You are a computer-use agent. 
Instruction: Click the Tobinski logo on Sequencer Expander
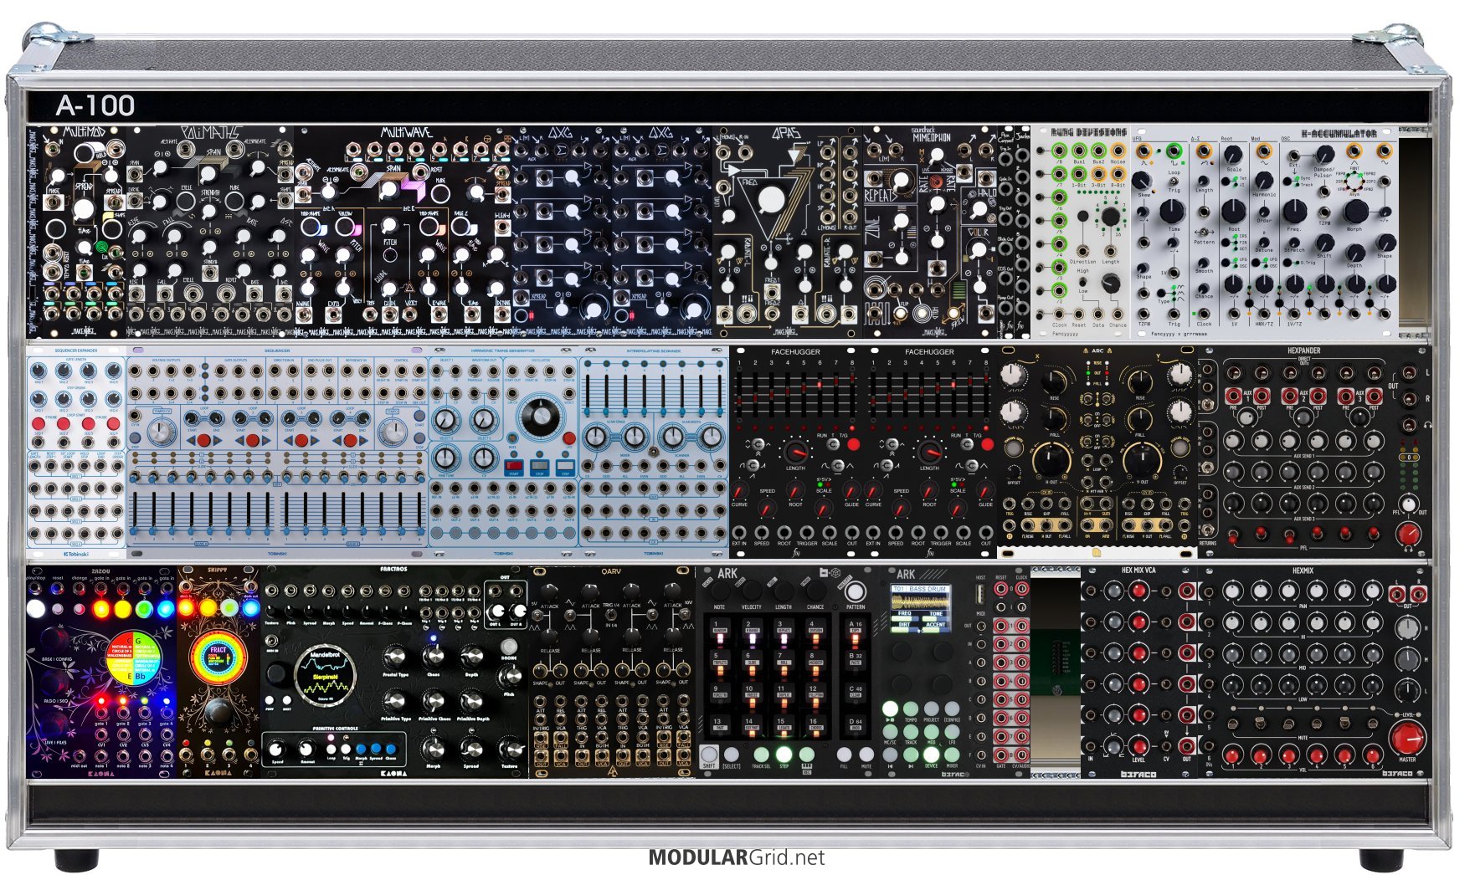pos(76,553)
